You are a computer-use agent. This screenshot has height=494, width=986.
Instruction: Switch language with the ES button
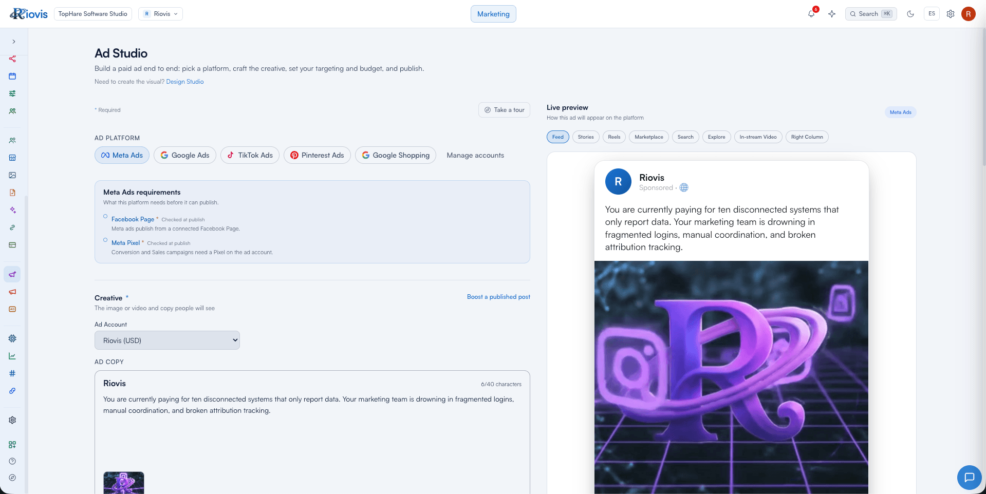point(932,14)
